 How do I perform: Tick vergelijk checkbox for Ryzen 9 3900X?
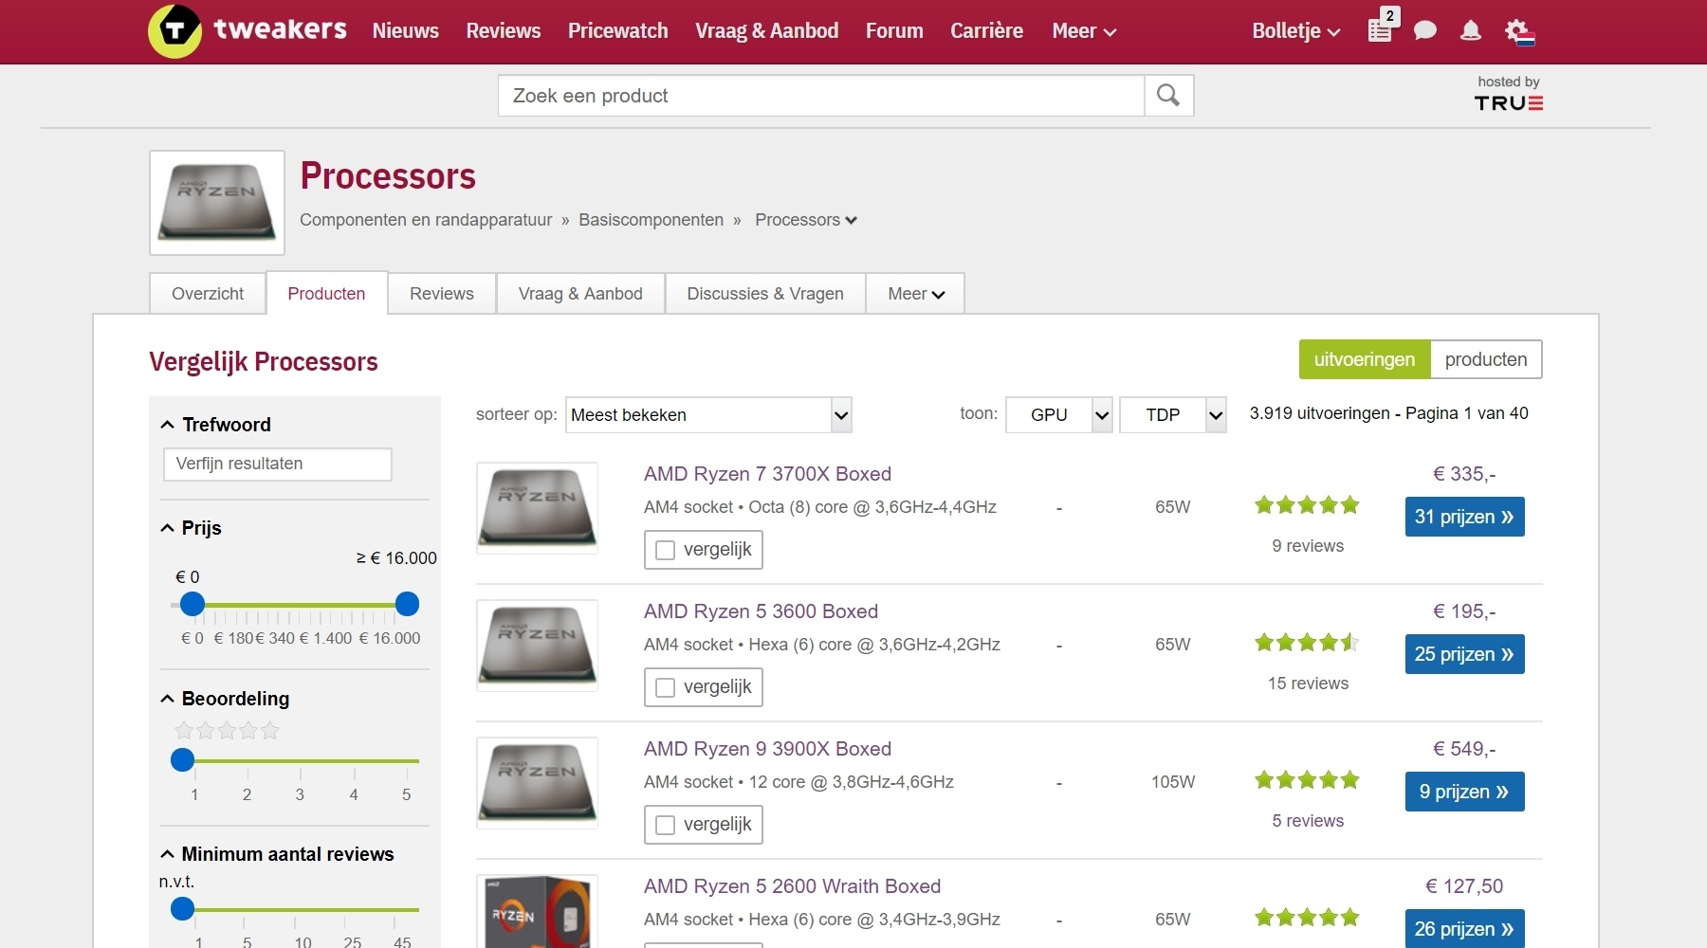[666, 825]
